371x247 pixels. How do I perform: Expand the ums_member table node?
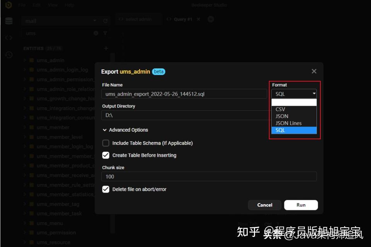click(25, 127)
